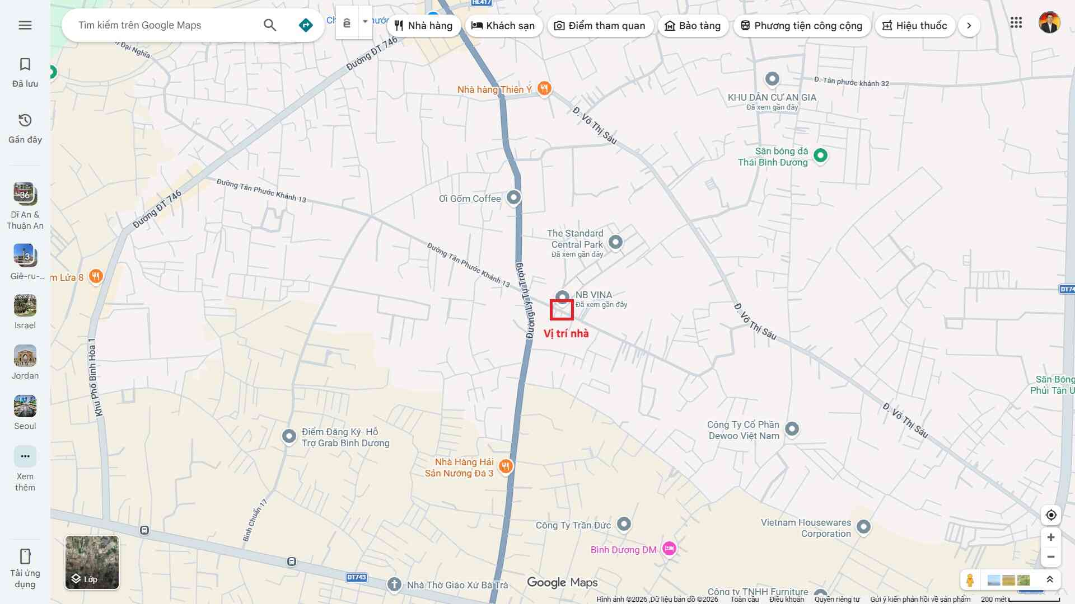This screenshot has height=604, width=1075.
Task: Open the Google account avatar
Action: pos(1049,22)
